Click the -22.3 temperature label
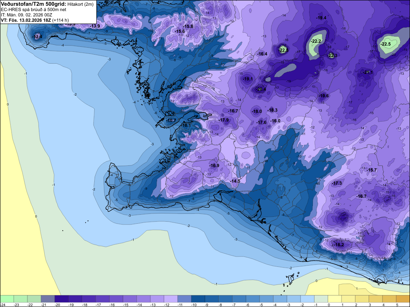This screenshot has width=410, height=307. [333, 55]
